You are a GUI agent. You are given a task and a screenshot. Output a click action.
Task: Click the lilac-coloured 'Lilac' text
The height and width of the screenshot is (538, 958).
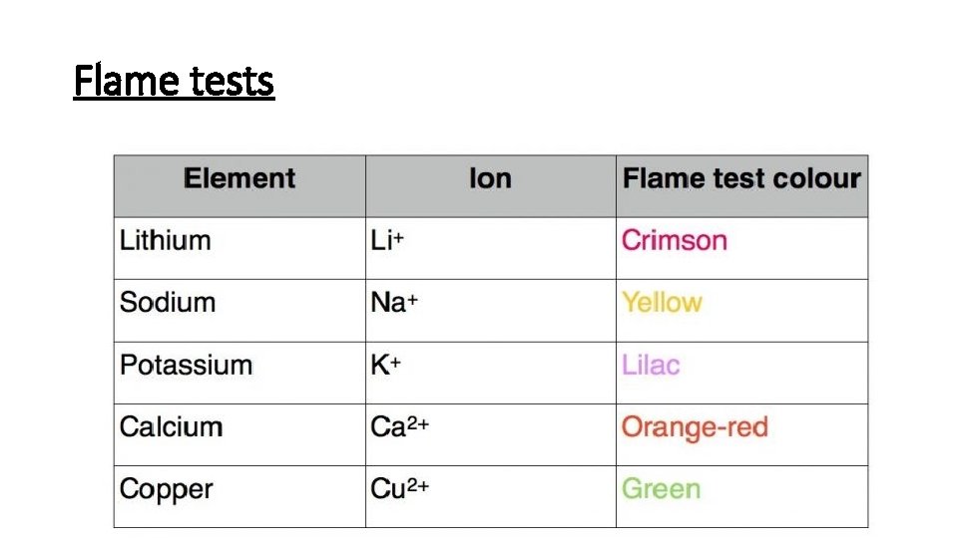[x=651, y=365]
